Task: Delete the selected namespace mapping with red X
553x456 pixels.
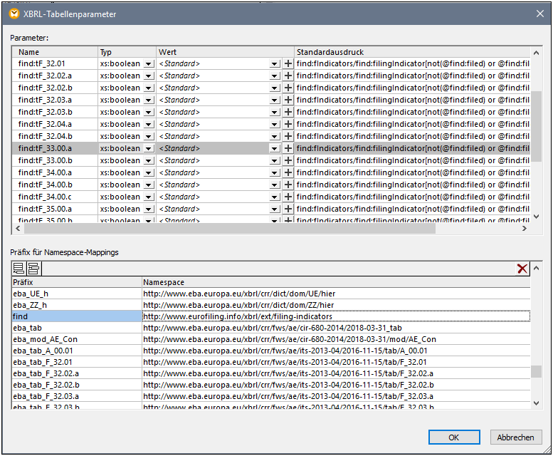Action: click(x=522, y=269)
